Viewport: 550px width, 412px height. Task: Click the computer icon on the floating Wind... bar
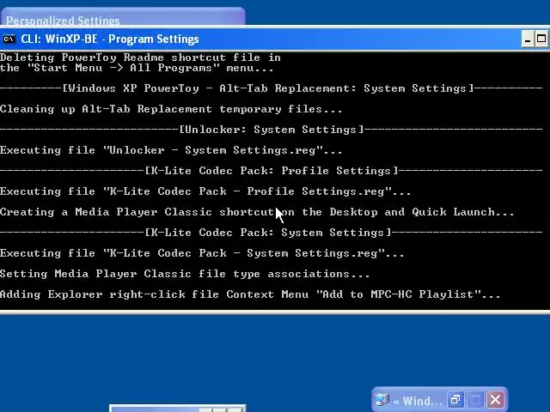tap(382, 399)
